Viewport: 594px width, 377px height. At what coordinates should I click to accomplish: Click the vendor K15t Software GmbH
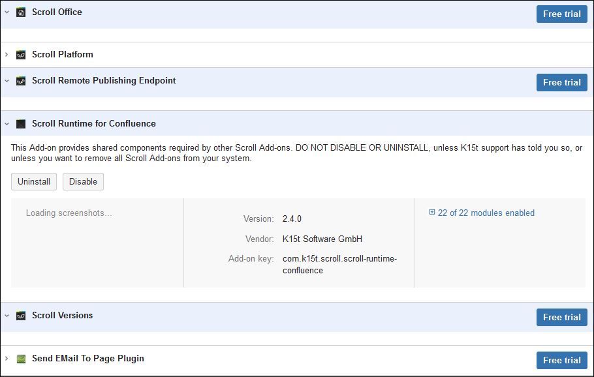tap(322, 239)
